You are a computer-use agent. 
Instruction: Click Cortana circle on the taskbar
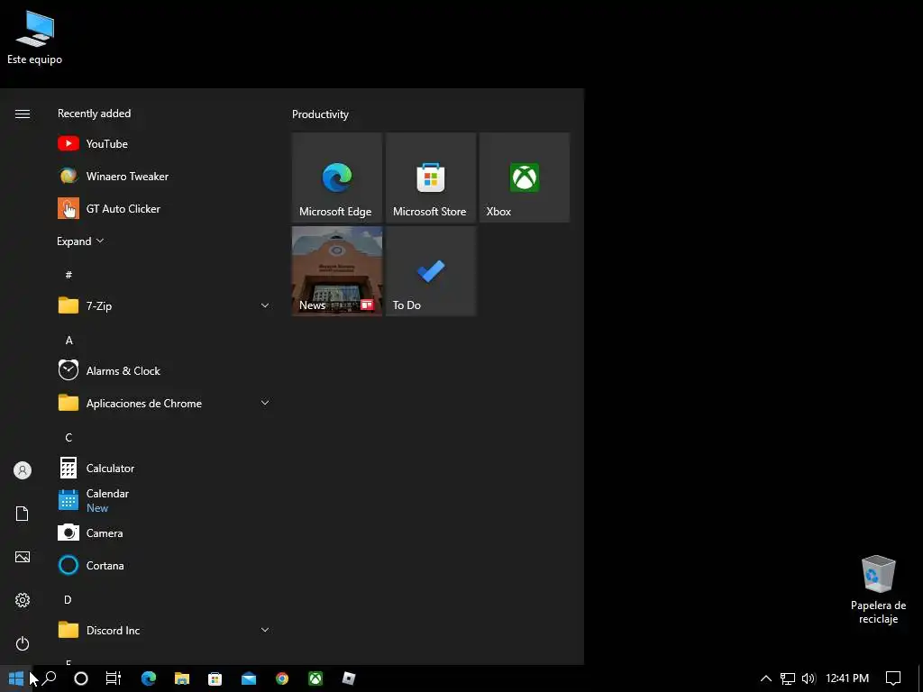tap(81, 678)
